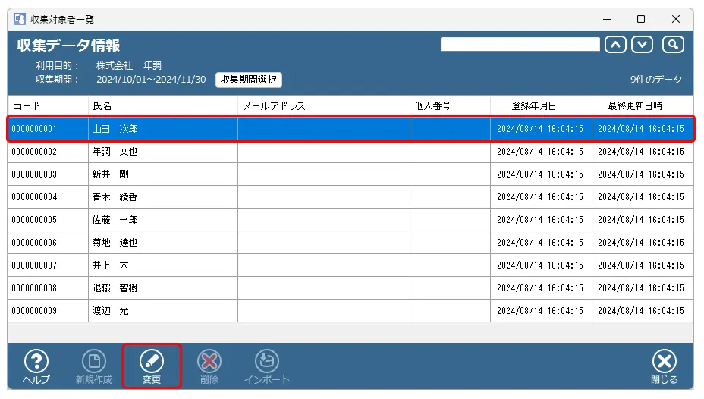Select the row for 青木 綾香
The height and width of the screenshot is (399, 704).
point(162,197)
